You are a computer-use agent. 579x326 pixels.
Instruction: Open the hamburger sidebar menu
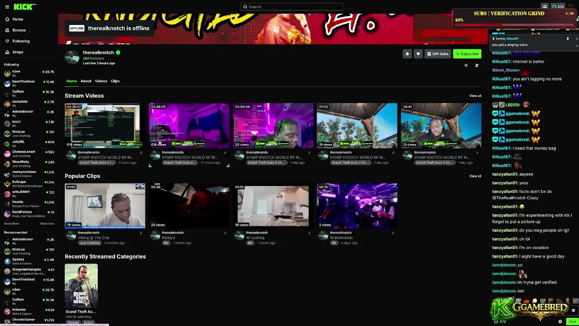(7, 7)
